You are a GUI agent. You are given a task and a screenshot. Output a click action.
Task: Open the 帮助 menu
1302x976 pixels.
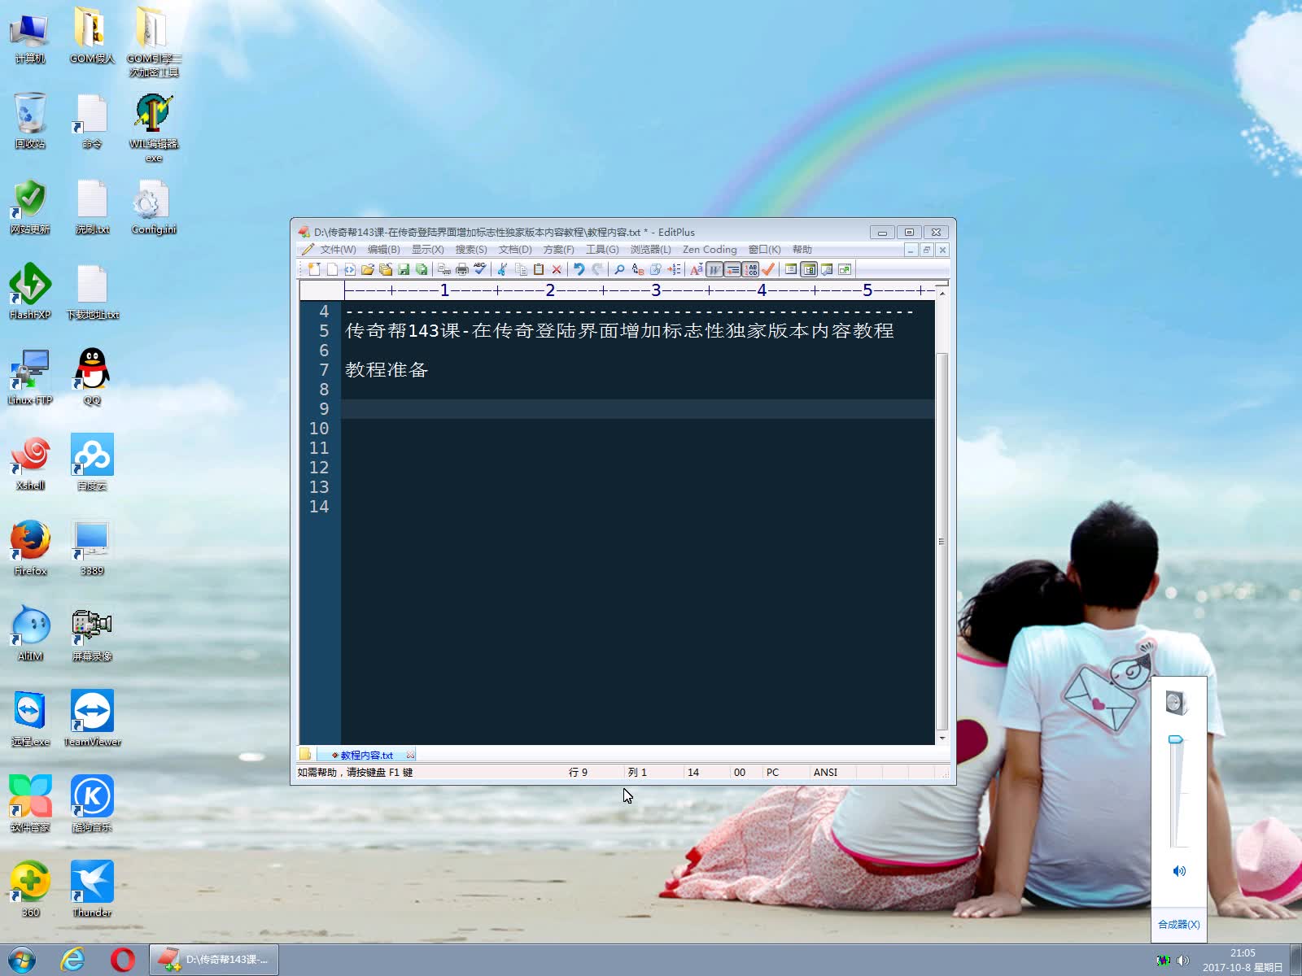click(802, 250)
